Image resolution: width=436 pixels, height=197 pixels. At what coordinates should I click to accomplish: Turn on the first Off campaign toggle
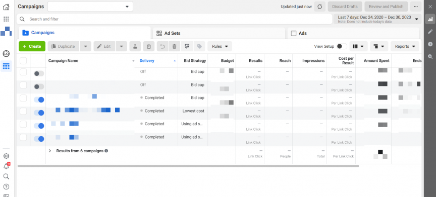point(39,74)
